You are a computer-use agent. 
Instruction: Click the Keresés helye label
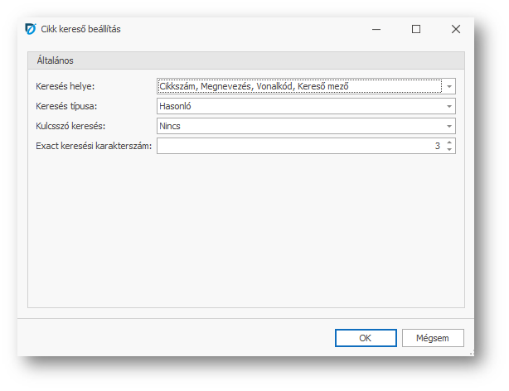pyautogui.click(x=65, y=86)
